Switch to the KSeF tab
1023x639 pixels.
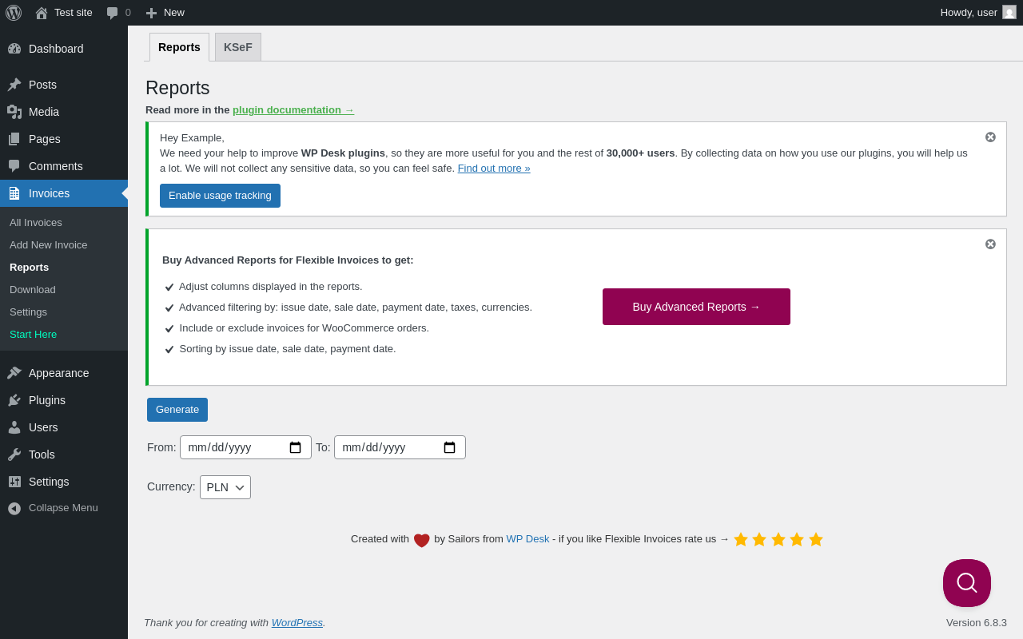[x=237, y=47]
